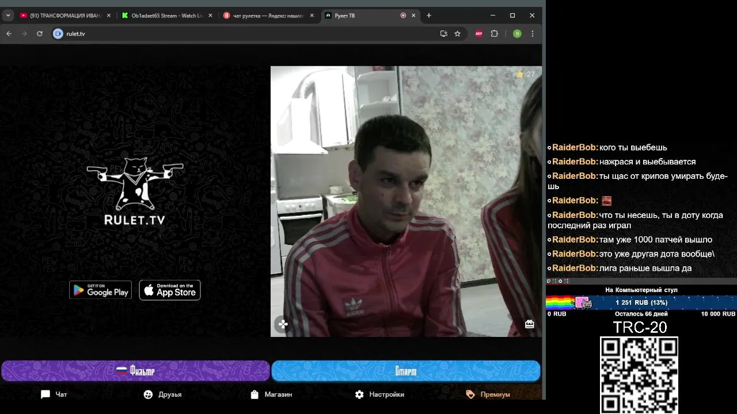Open the Фильтр country filter button
Image resolution: width=737 pixels, height=414 pixels.
(x=135, y=371)
